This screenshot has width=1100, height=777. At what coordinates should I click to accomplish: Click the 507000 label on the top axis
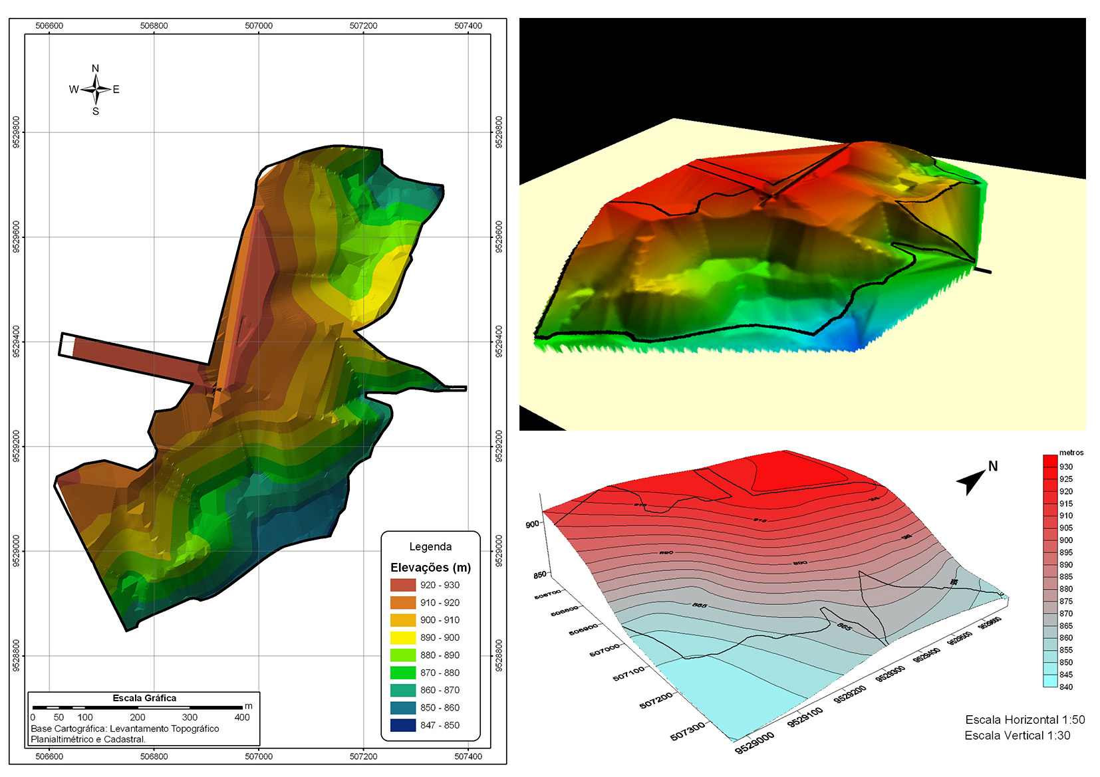259,26
